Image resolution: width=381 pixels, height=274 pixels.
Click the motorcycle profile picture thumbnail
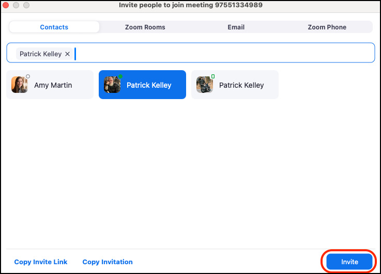click(x=205, y=85)
